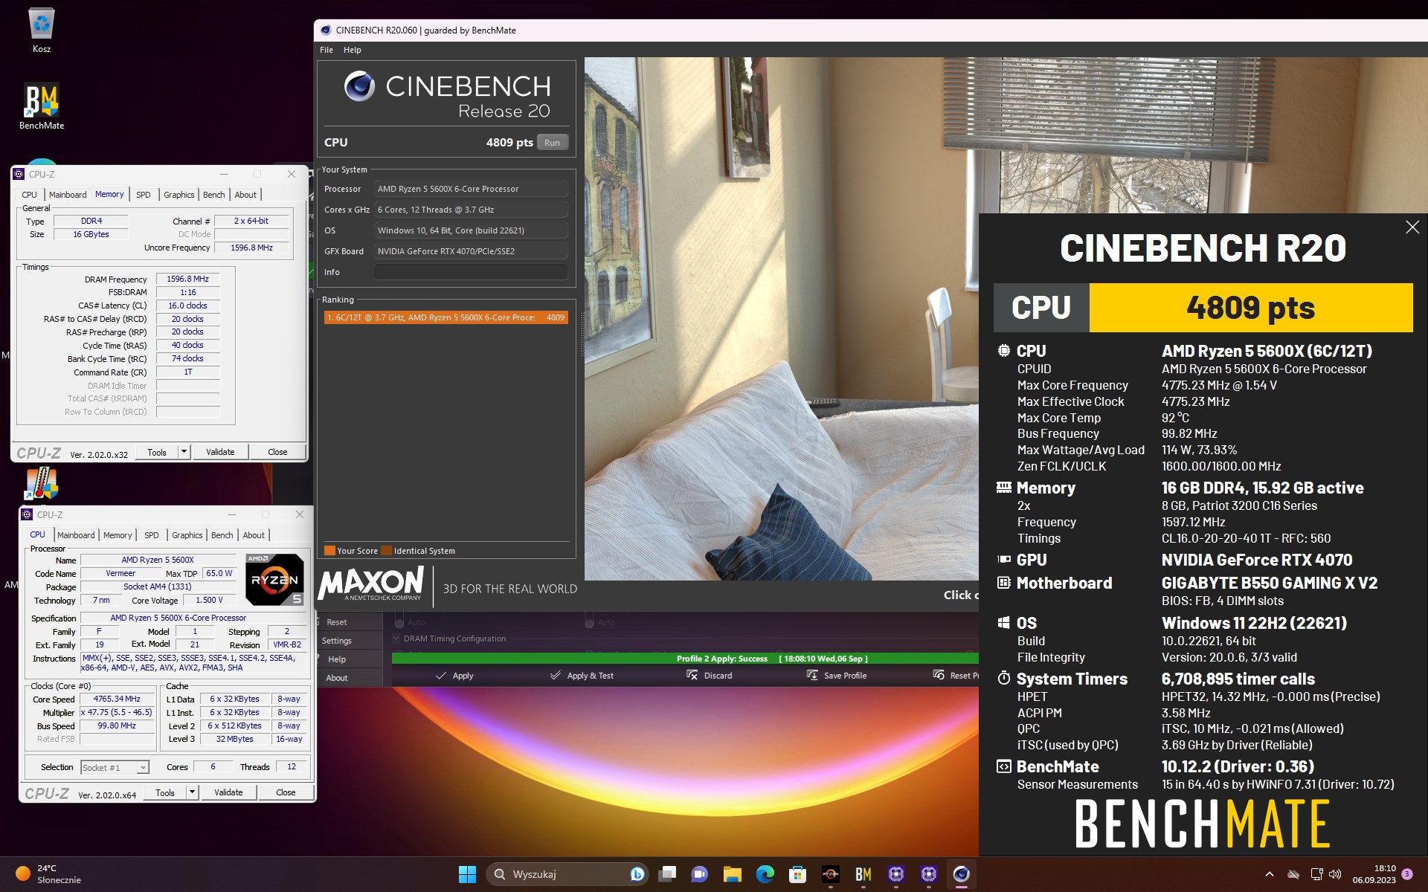Open the Bing icon in the search box
This screenshot has width=1428, height=892.
tap(637, 874)
